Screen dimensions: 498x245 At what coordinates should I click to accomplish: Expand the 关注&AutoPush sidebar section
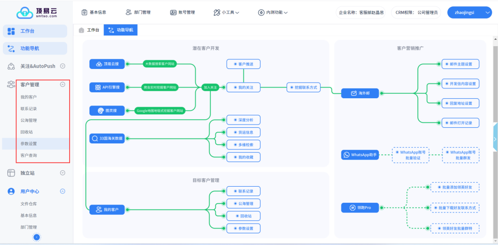pyautogui.click(x=62, y=66)
